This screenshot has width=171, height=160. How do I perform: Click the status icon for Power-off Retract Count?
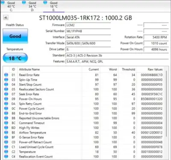pyautogui.click(x=6, y=142)
